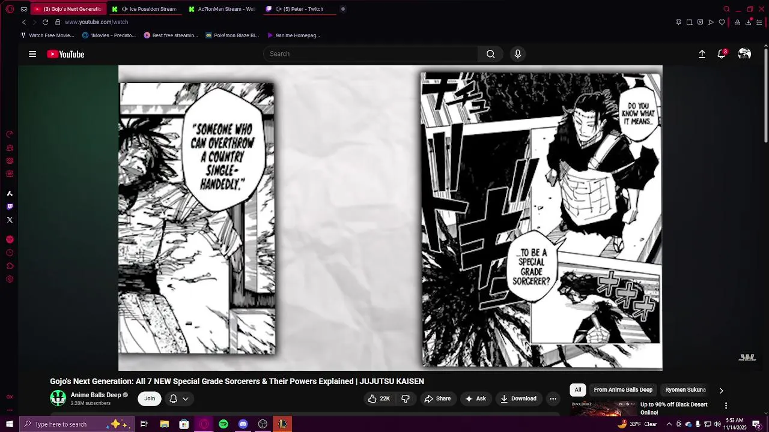Filter by Ryomen Sukuna chip

685,390
